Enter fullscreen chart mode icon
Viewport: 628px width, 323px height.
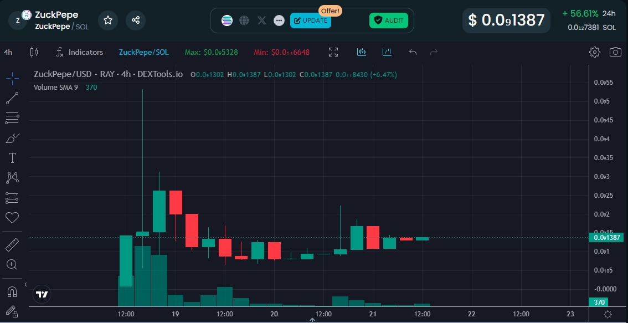[333, 52]
